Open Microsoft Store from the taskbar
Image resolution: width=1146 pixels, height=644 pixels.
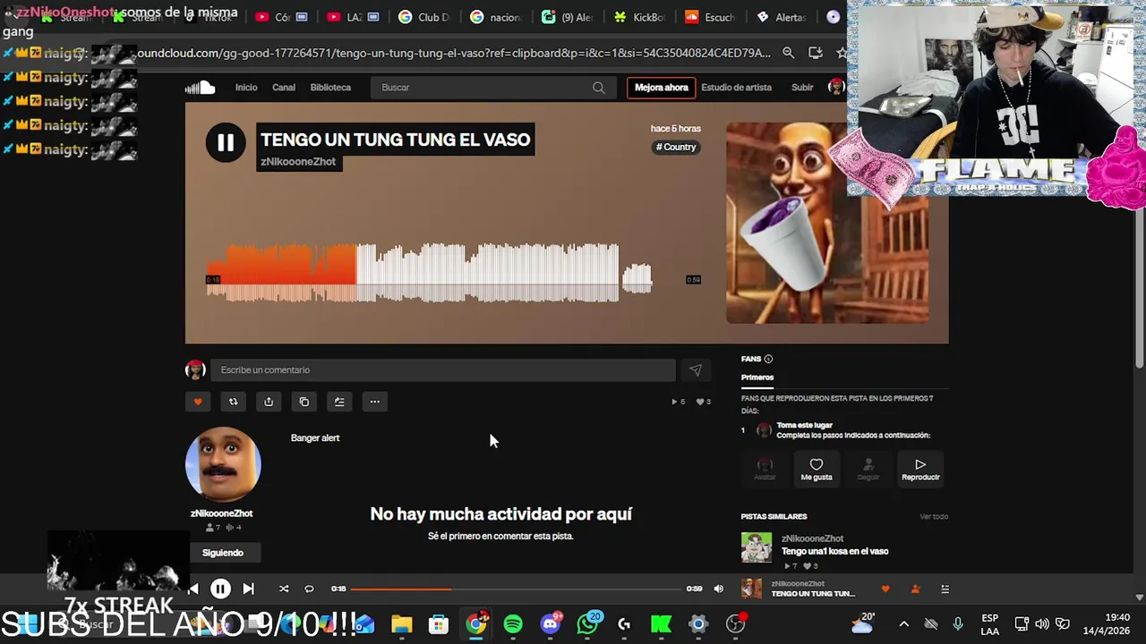click(439, 623)
